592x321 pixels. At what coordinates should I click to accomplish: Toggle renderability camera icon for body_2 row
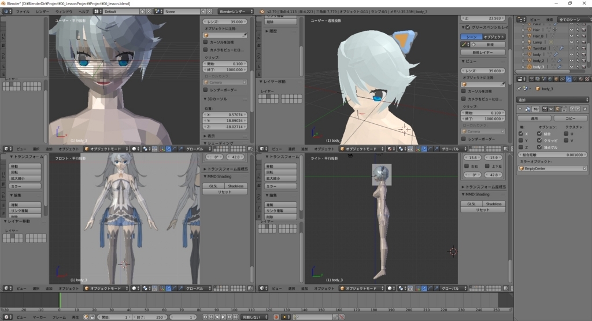pyautogui.click(x=584, y=61)
